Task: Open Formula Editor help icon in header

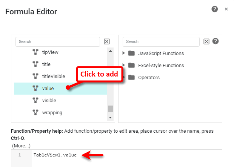Action: [215, 9]
